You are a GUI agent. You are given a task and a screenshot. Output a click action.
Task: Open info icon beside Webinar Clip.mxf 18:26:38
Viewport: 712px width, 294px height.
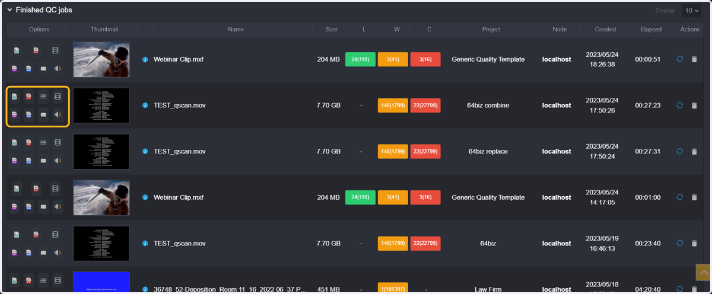145,59
